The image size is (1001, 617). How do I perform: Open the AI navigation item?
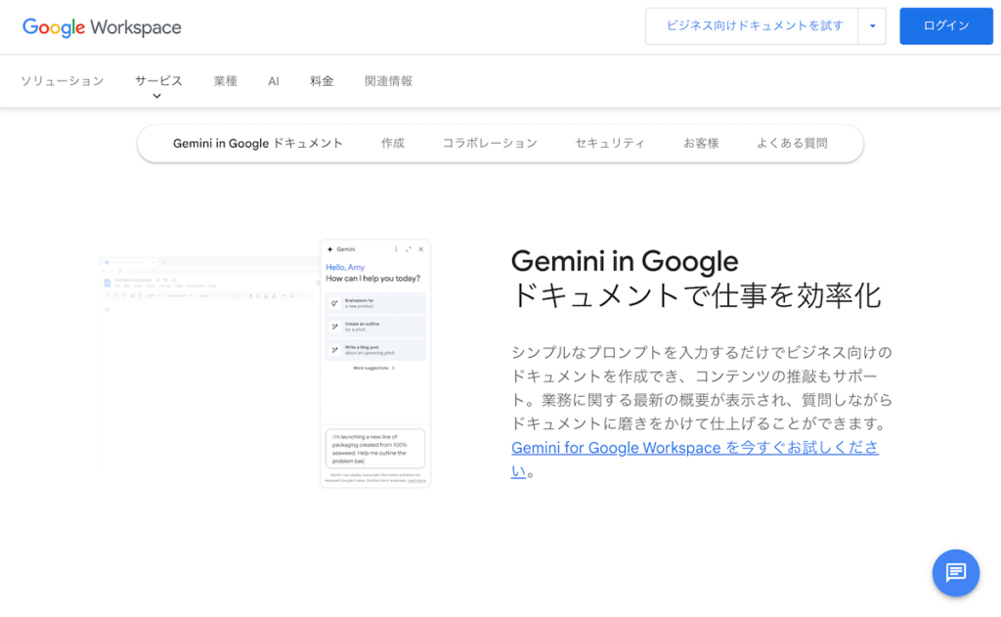point(274,81)
